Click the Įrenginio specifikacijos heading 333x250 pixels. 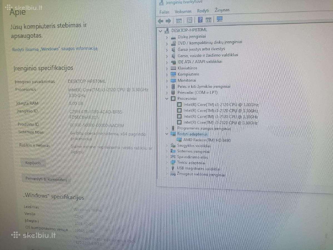click(x=43, y=68)
